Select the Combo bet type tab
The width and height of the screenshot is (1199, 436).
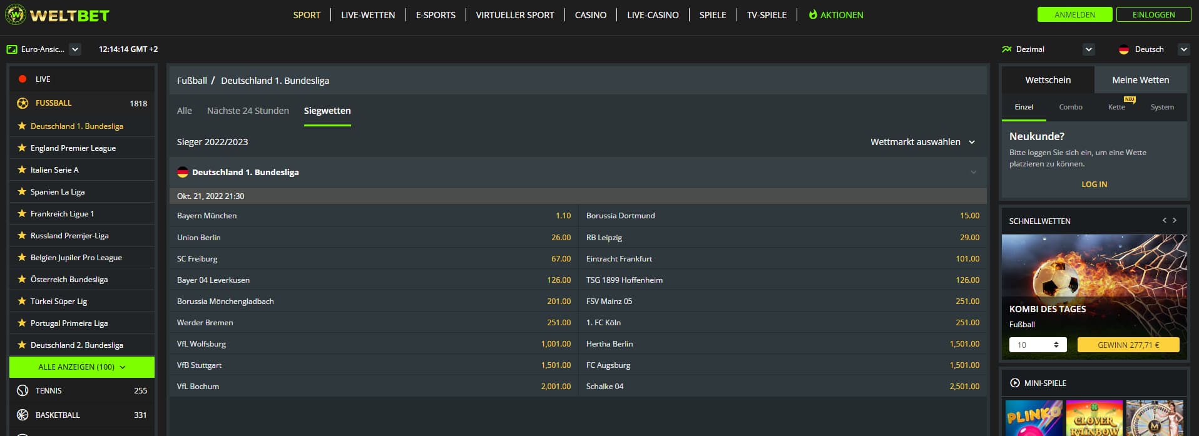tap(1071, 107)
